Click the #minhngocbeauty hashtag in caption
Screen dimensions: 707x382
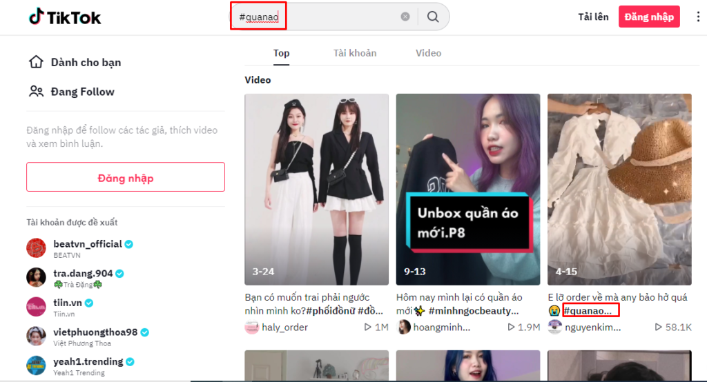point(474,311)
